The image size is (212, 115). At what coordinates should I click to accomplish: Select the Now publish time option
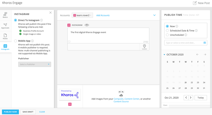[x=168, y=26]
